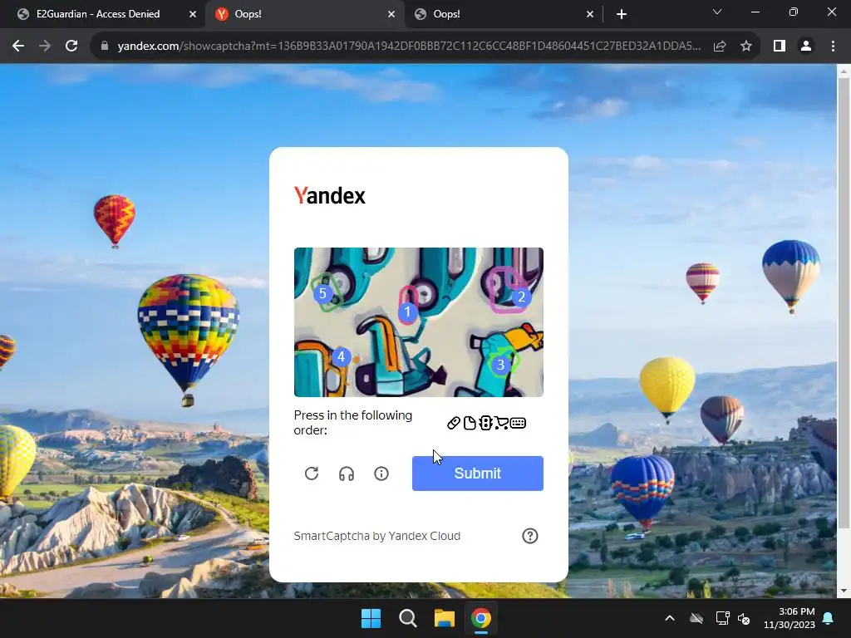Click the document page icon in the order sequence
This screenshot has height=638, width=851.
[470, 423]
